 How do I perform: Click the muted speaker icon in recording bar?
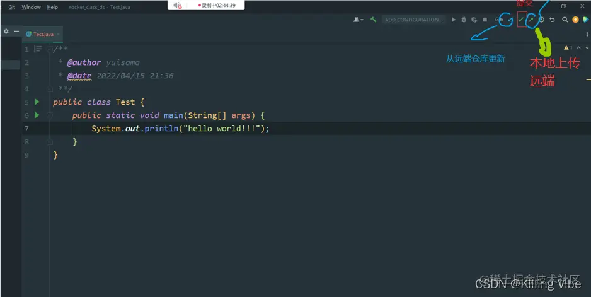[178, 5]
